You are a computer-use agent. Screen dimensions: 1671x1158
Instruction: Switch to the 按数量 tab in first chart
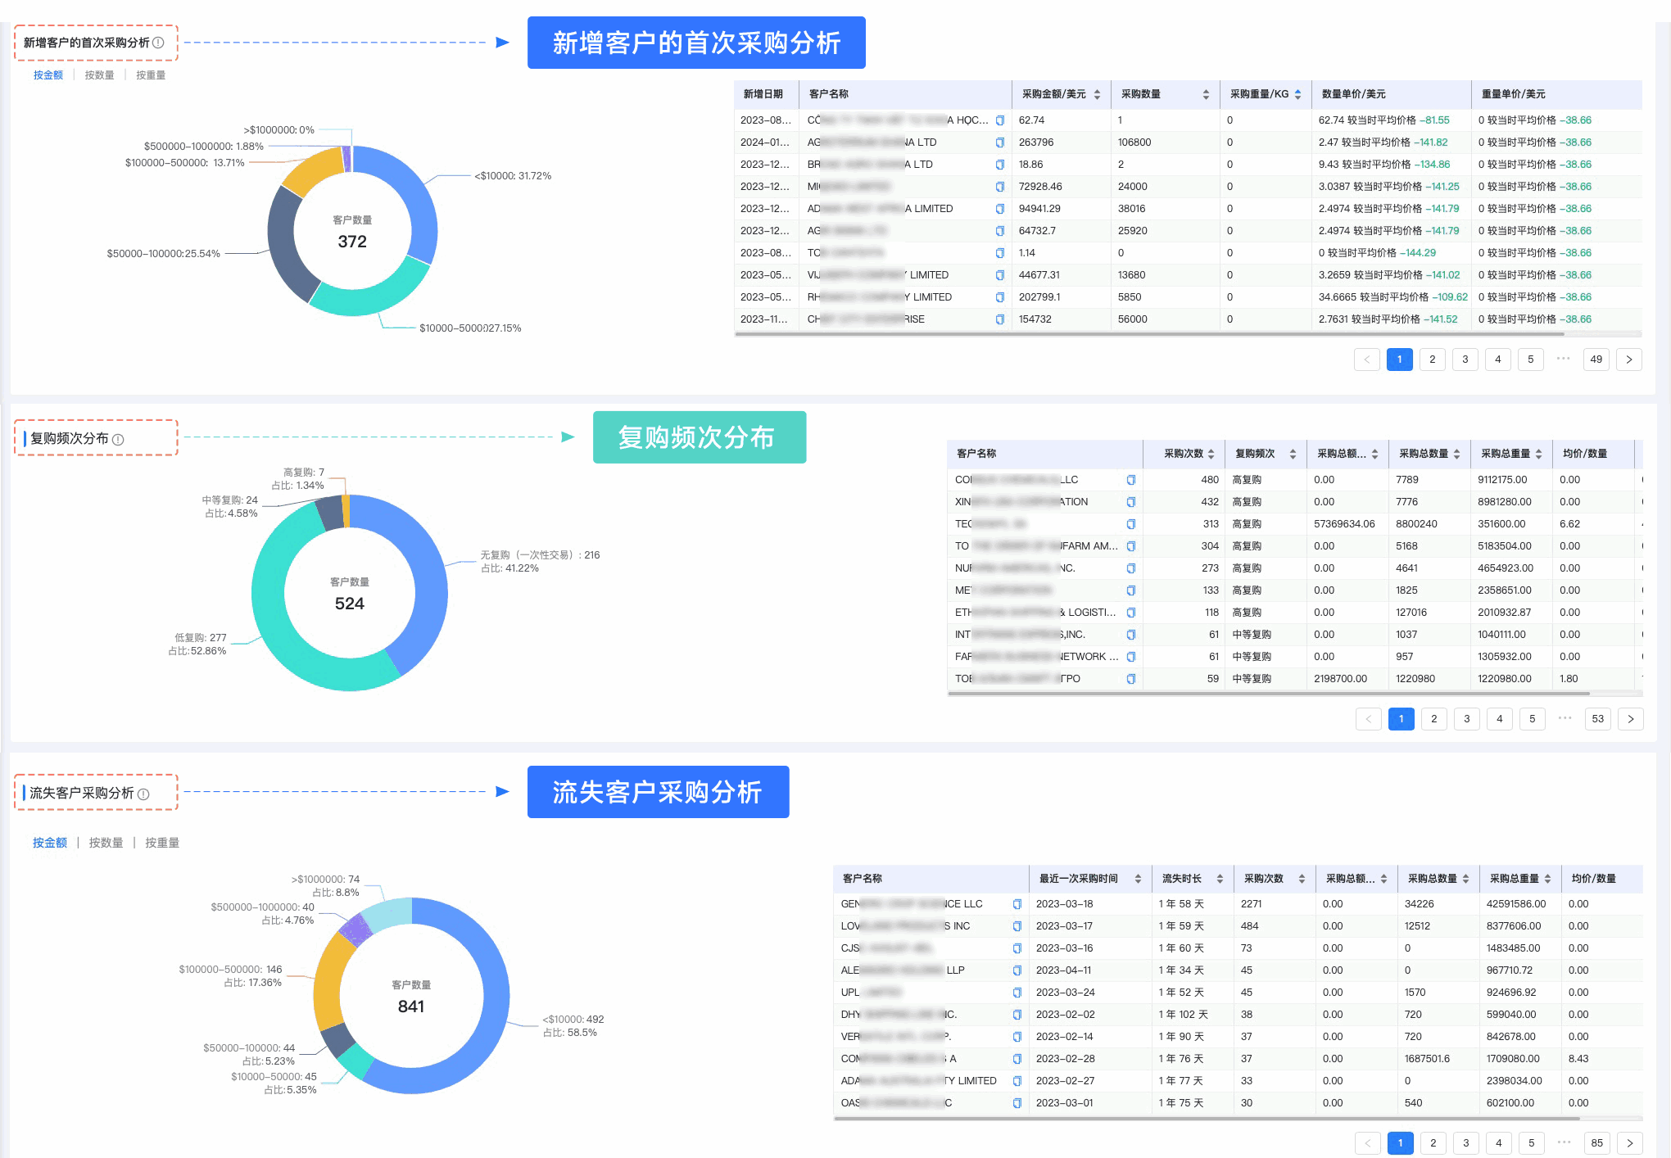(99, 75)
